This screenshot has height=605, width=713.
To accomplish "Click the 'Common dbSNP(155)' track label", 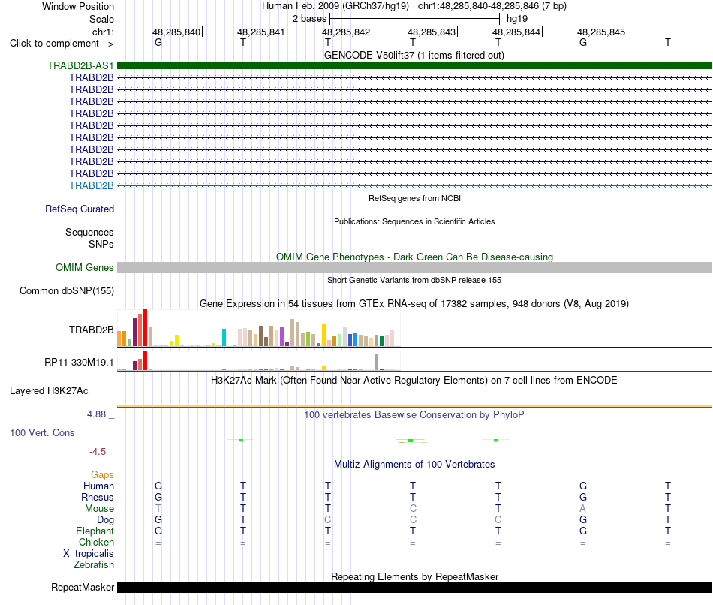I will coord(67,290).
